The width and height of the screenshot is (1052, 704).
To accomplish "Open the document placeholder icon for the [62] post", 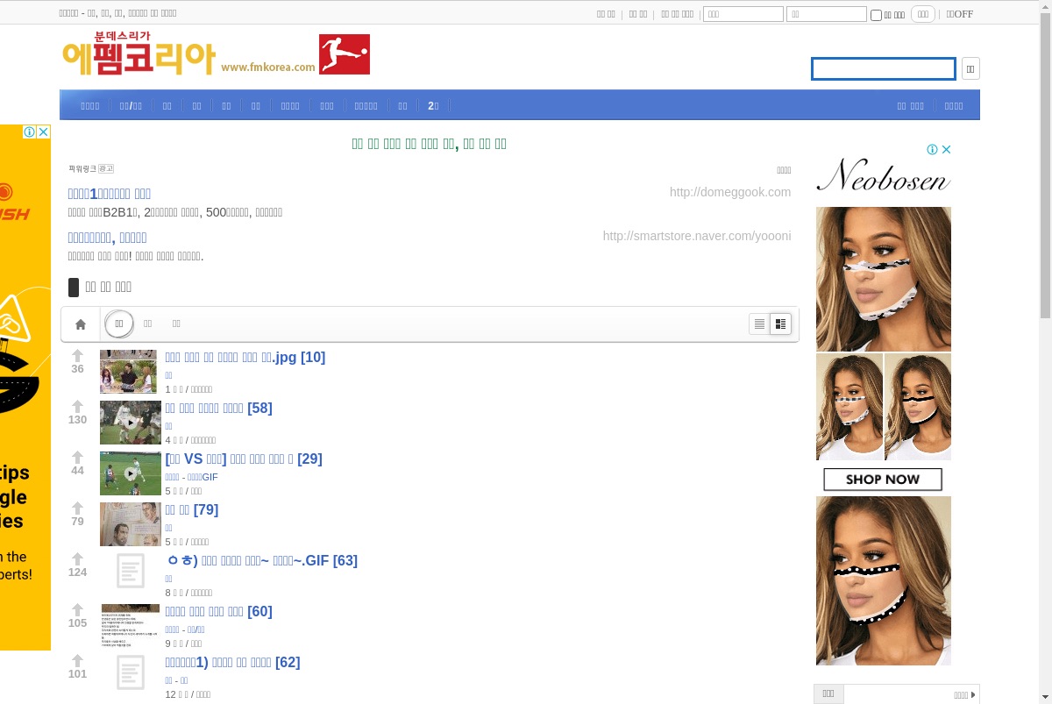I will (x=130, y=672).
